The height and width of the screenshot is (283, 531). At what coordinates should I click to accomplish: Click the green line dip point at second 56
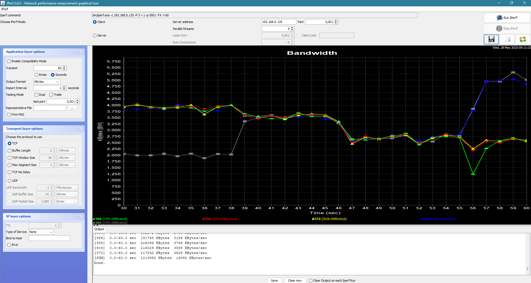pos(473,174)
